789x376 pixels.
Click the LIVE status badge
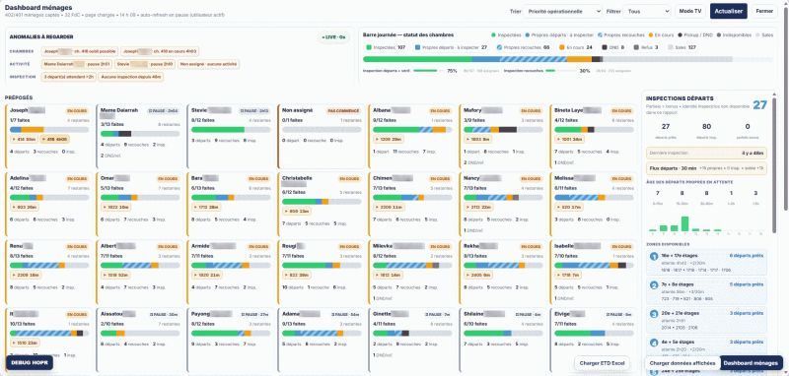click(x=334, y=37)
